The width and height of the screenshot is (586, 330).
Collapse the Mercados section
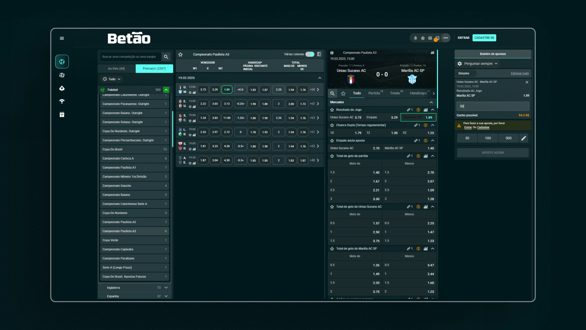pos(431,102)
